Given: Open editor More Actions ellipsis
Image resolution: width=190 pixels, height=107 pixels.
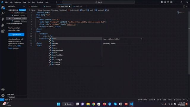Looking at the screenshot, I should (x=187, y=7).
